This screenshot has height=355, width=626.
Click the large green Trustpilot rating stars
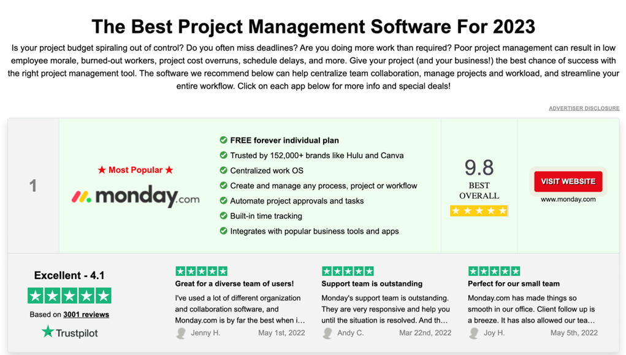[69, 296]
